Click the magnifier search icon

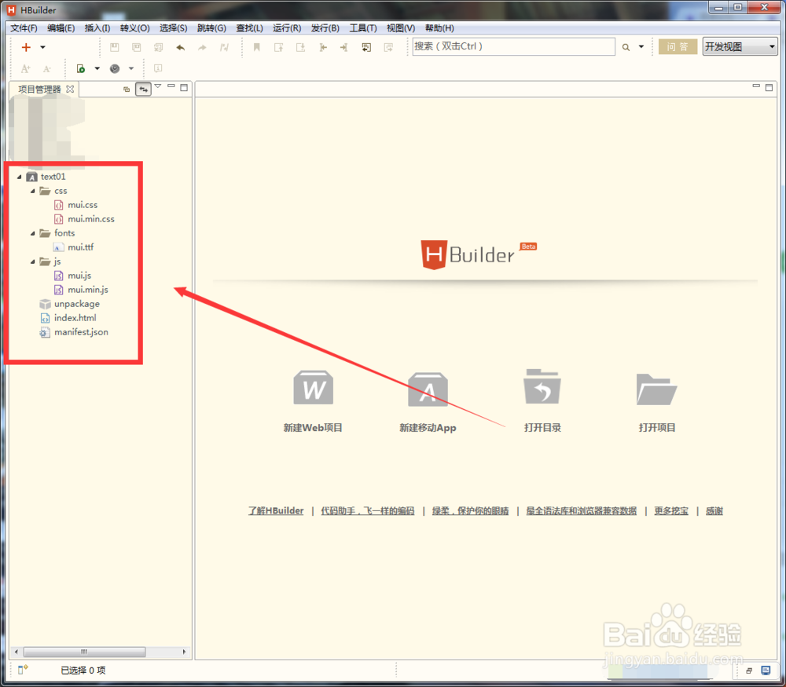click(626, 47)
